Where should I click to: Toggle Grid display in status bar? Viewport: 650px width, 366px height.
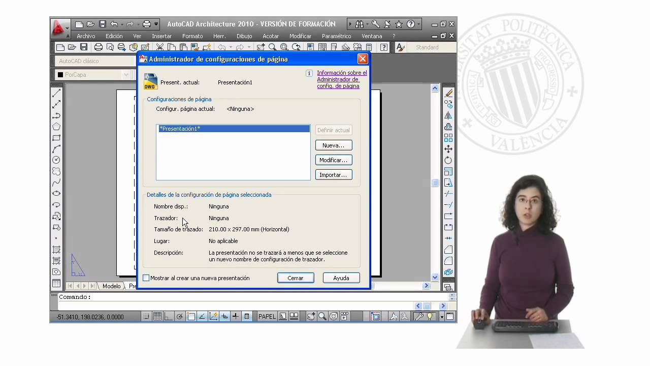(157, 316)
